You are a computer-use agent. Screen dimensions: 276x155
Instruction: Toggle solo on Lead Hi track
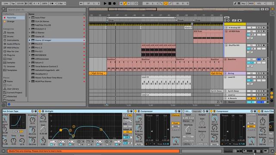click(259, 77)
